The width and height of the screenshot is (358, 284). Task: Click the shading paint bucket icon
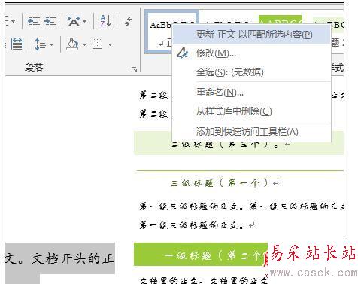(72, 44)
